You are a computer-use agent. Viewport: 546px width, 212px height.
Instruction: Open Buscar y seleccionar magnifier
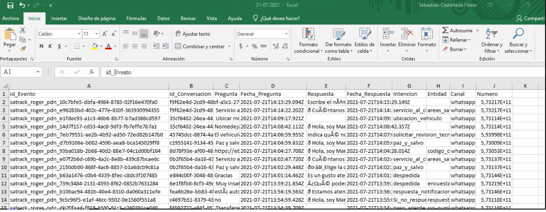point(517,35)
